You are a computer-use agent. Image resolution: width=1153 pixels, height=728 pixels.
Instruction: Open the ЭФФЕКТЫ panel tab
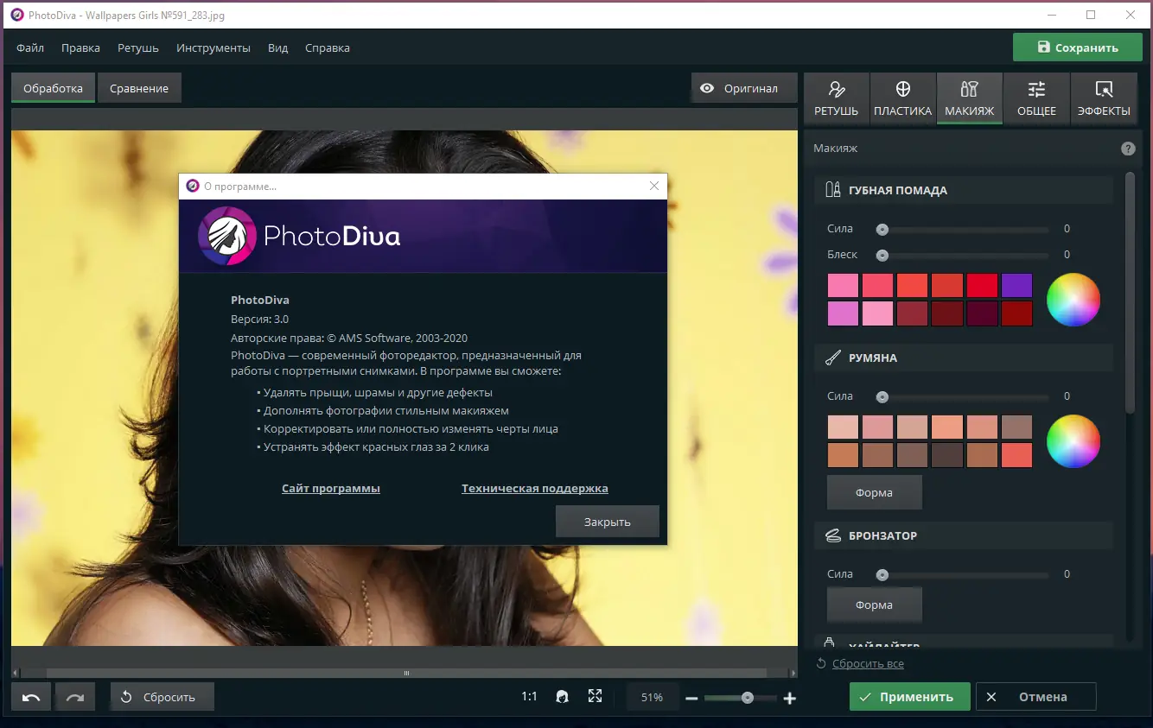tap(1104, 98)
